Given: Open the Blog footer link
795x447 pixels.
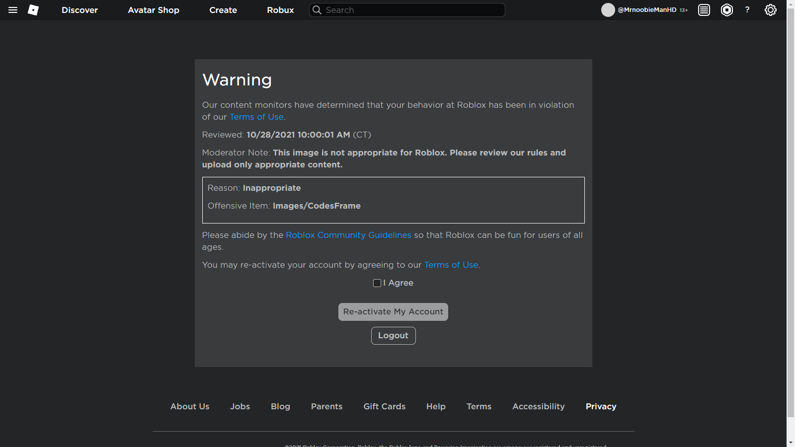Looking at the screenshot, I should pos(280,406).
